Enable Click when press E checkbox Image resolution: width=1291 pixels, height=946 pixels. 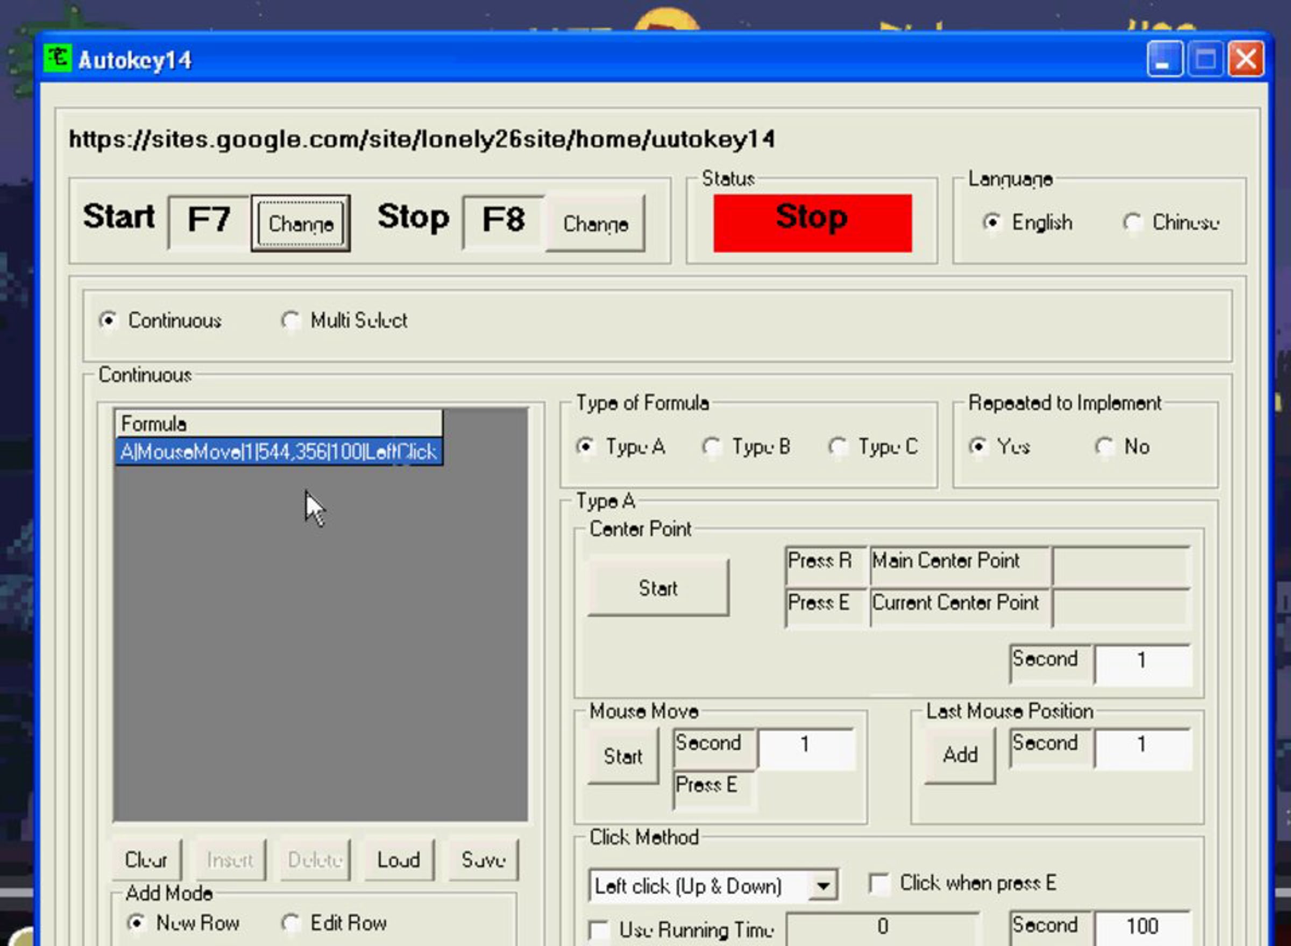coord(879,883)
